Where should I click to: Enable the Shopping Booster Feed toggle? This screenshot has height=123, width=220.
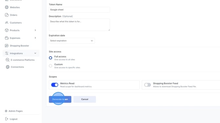[x=147, y=85]
